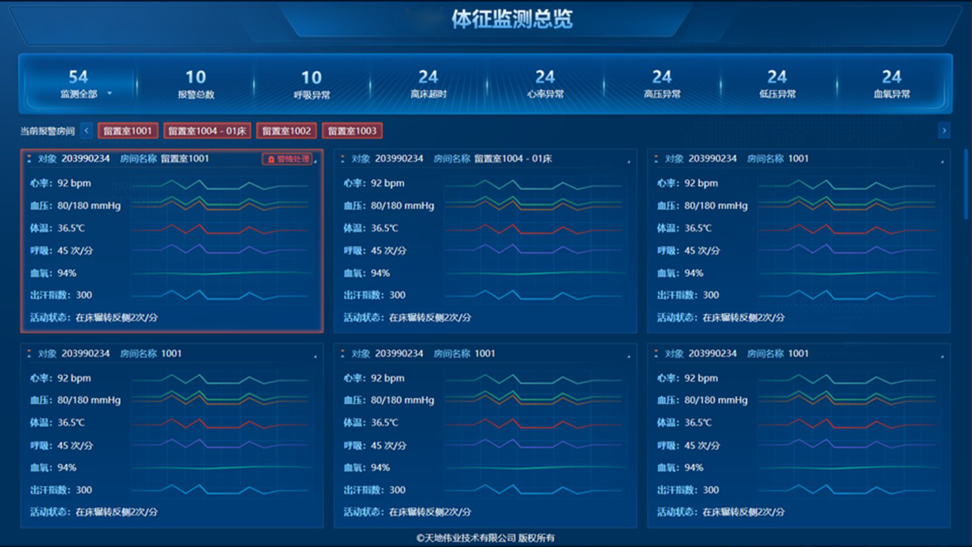Switch to the 留置室1002 room tab
Image resolution: width=972 pixels, height=547 pixels.
[287, 131]
